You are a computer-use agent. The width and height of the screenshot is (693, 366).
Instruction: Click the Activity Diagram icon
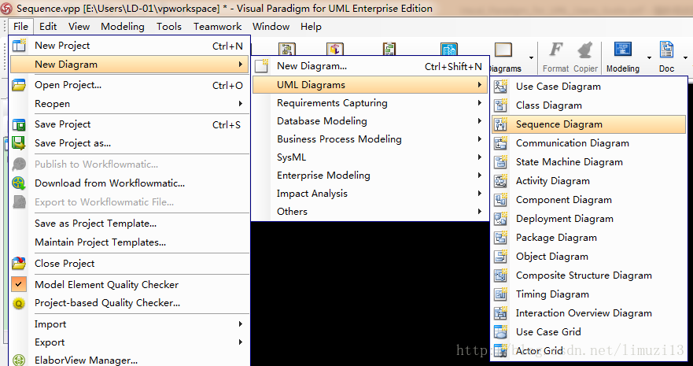[x=500, y=181]
